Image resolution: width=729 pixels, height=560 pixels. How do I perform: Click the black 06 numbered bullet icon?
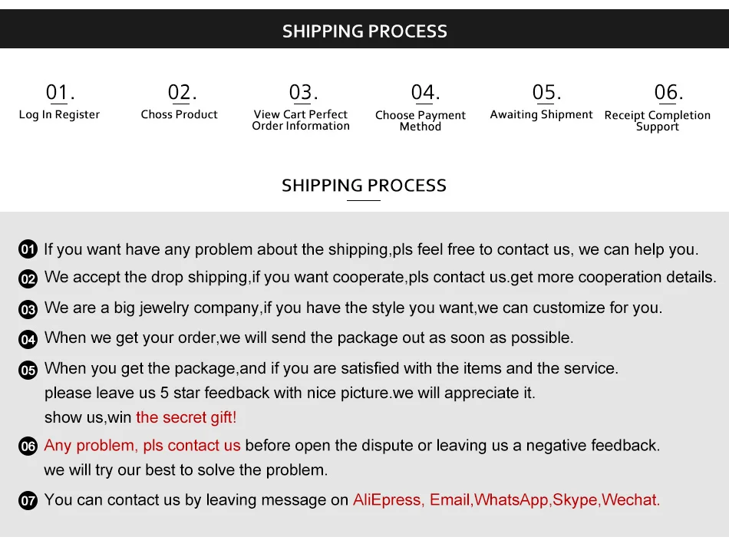coord(28,446)
